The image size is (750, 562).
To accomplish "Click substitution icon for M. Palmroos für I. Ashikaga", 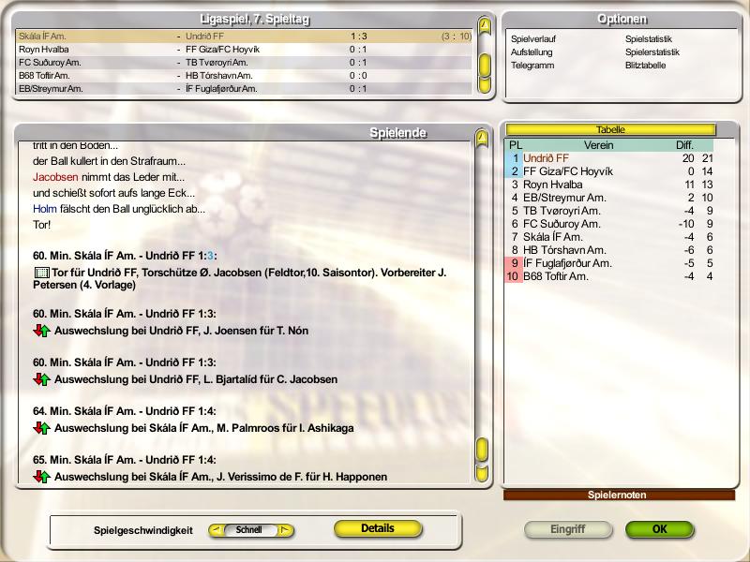I will point(42,428).
